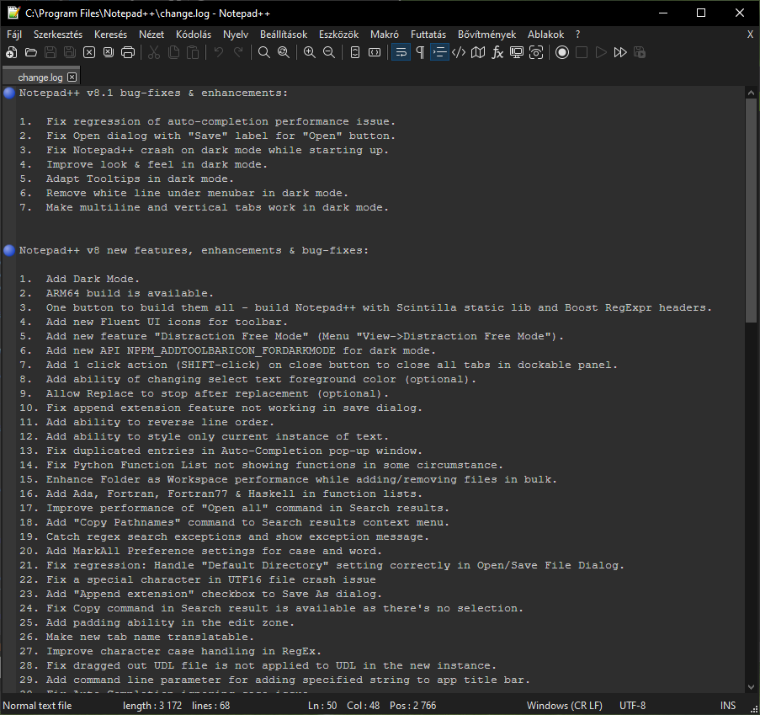Open the Ablakok menu
This screenshot has height=715, width=760.
[545, 35]
